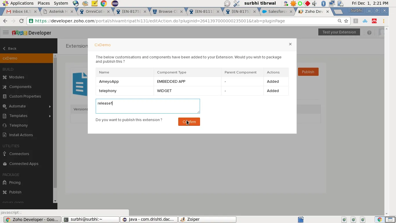The image size is (396, 223).
Task: Open Custom Properties in the sidebar
Action: [25, 96]
